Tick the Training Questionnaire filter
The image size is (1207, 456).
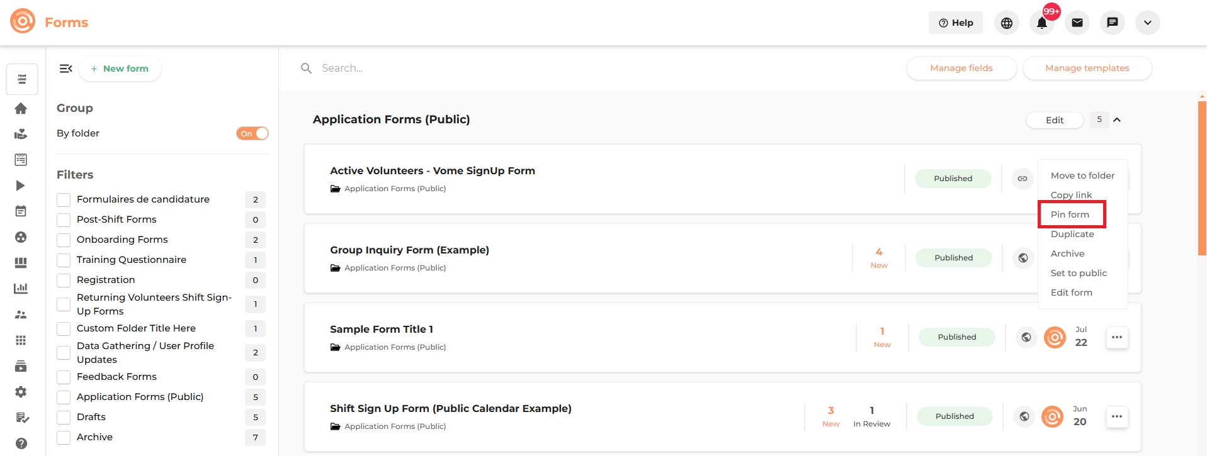click(x=64, y=260)
